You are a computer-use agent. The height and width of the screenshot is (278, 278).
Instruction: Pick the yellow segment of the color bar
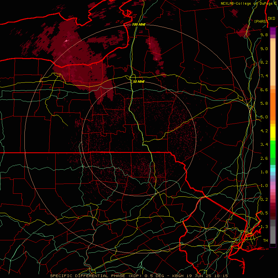[273, 132]
